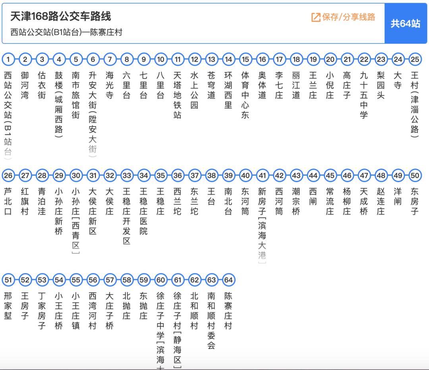The width and height of the screenshot is (429, 370).
Task: Select stop circle number 64
Action: [x=228, y=280]
